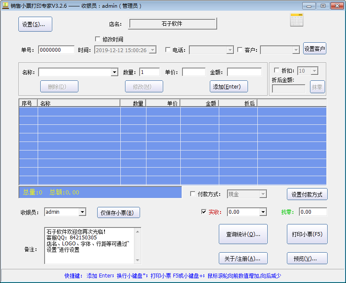Open 查询统计(Q)... button
This screenshot has width=346, height=283.
243,234
